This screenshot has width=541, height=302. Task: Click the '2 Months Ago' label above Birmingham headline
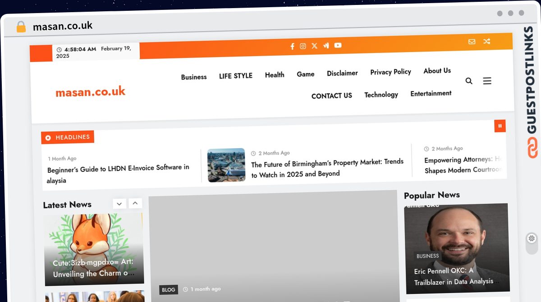point(274,153)
